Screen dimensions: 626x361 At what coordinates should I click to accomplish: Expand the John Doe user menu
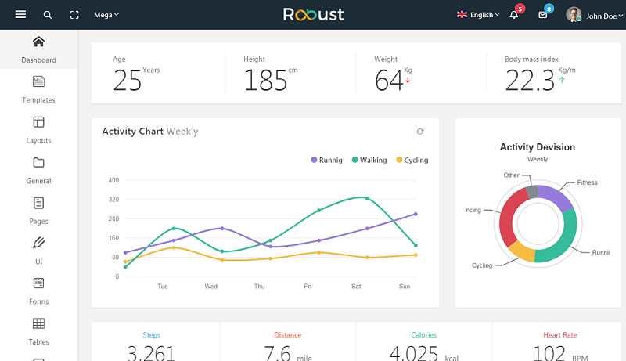595,15
